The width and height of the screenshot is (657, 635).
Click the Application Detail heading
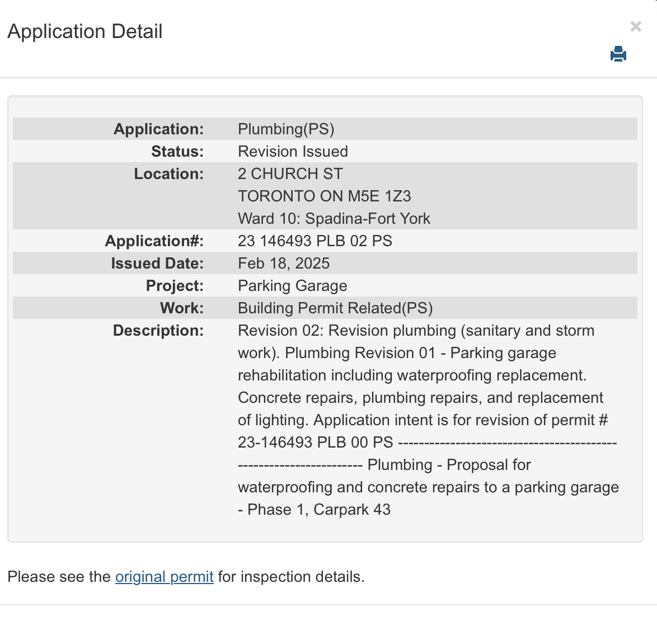(x=85, y=31)
